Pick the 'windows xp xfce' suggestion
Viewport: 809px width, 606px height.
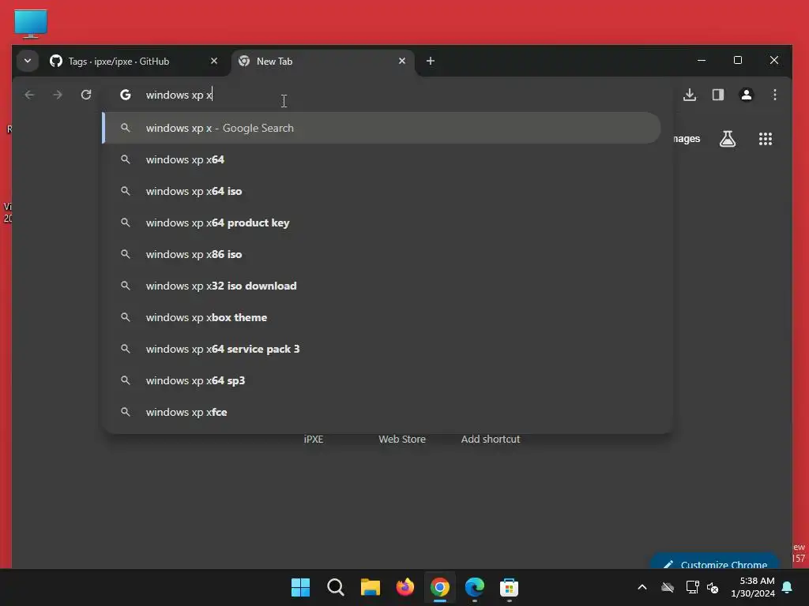tap(382, 412)
